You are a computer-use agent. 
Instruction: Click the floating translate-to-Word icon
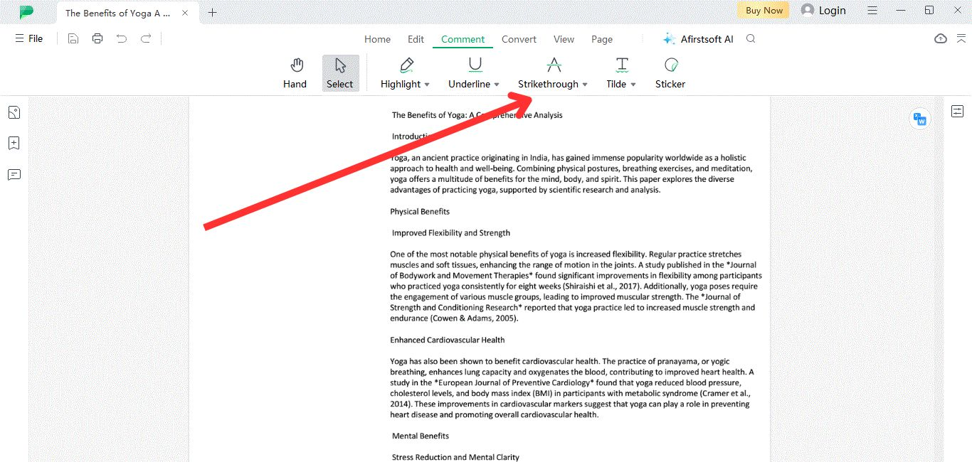coord(920,119)
